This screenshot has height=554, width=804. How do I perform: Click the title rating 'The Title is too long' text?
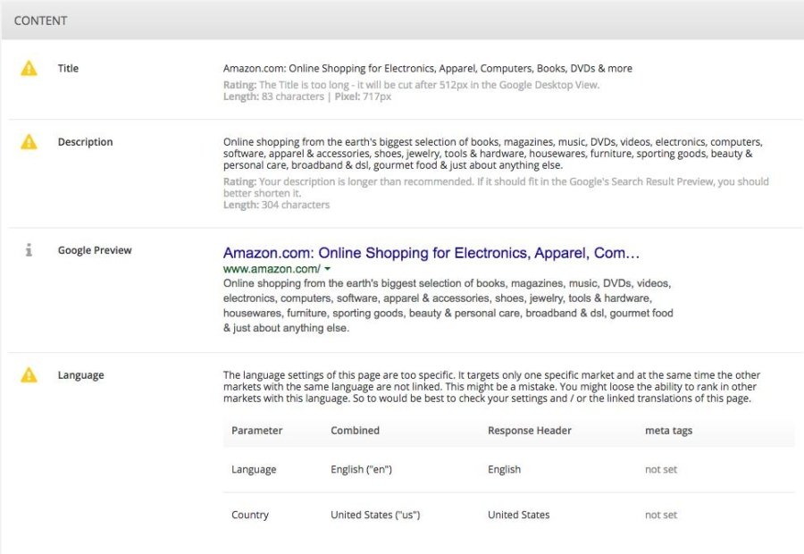point(411,85)
